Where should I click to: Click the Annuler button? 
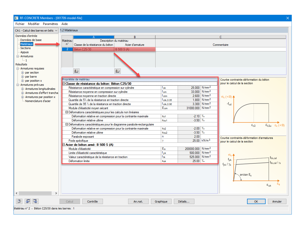tap(277, 201)
